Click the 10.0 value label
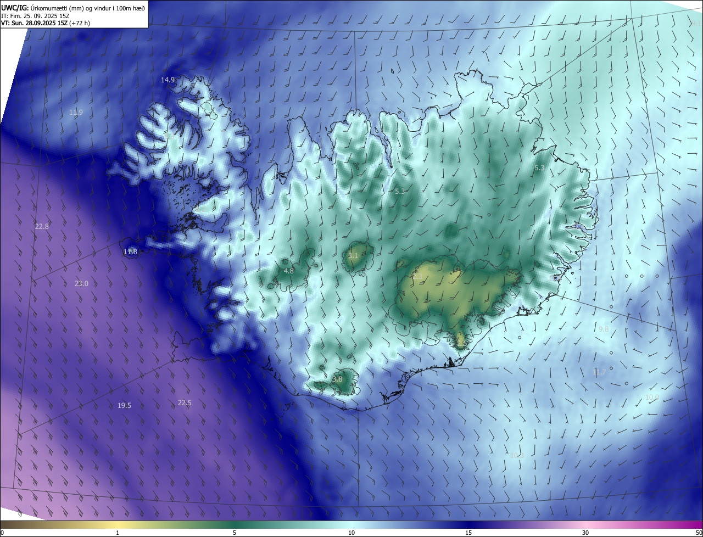This screenshot has height=537, width=703. click(652, 397)
